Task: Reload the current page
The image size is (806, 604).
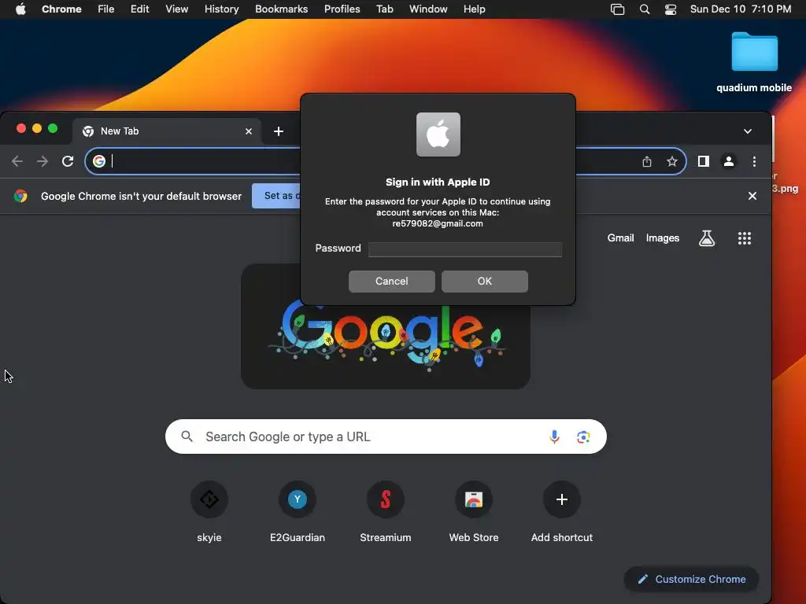Action: (68, 161)
